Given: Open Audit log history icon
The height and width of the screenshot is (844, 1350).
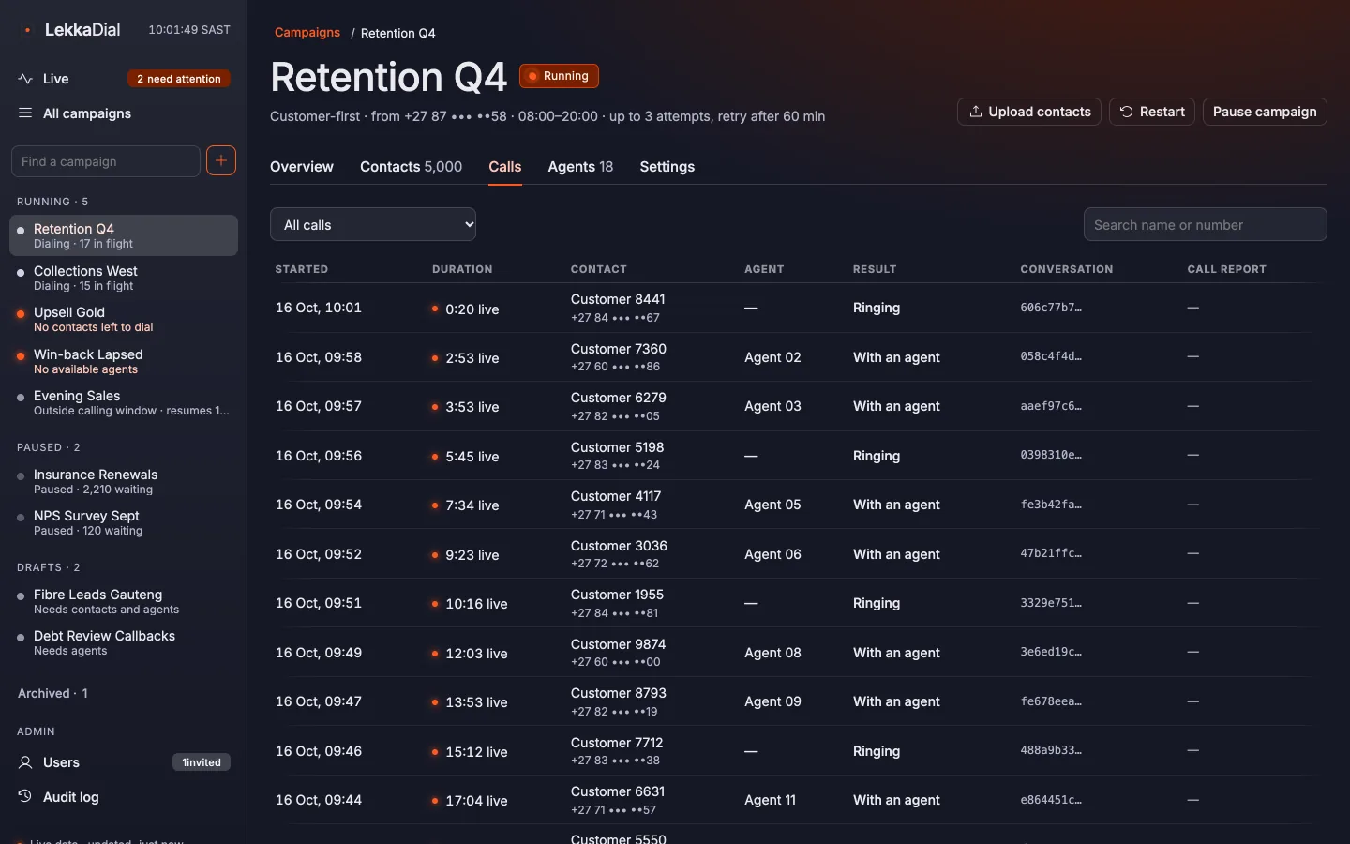Looking at the screenshot, I should [25, 797].
